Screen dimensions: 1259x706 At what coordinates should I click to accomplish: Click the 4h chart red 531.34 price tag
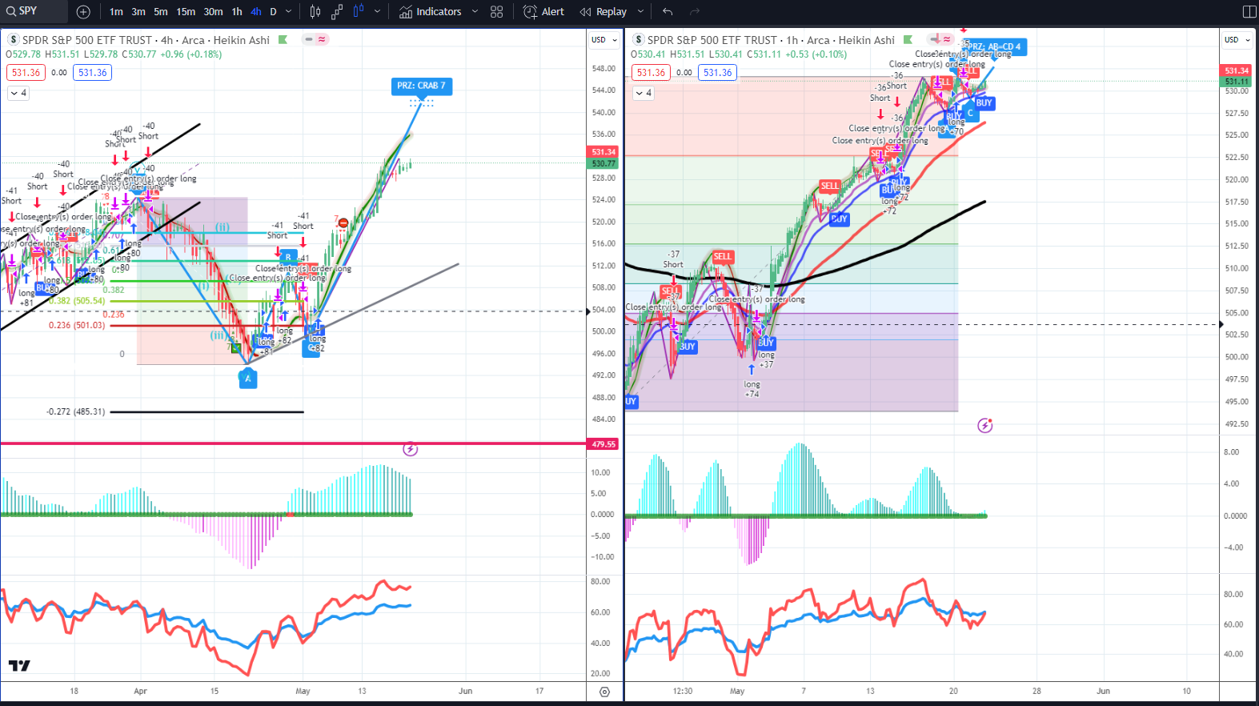[x=603, y=152]
